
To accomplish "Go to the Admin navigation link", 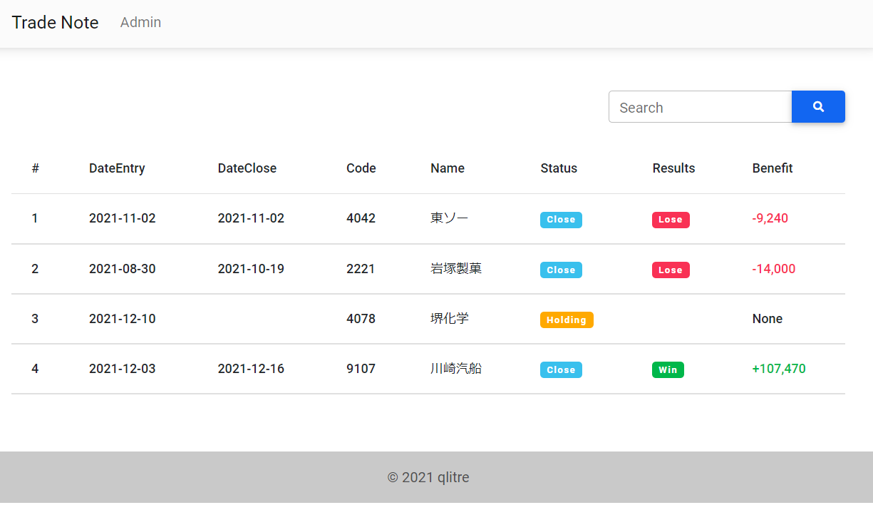I will (140, 22).
